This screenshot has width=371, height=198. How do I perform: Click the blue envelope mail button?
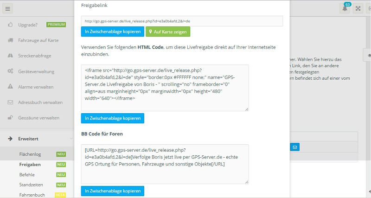[x=295, y=147]
